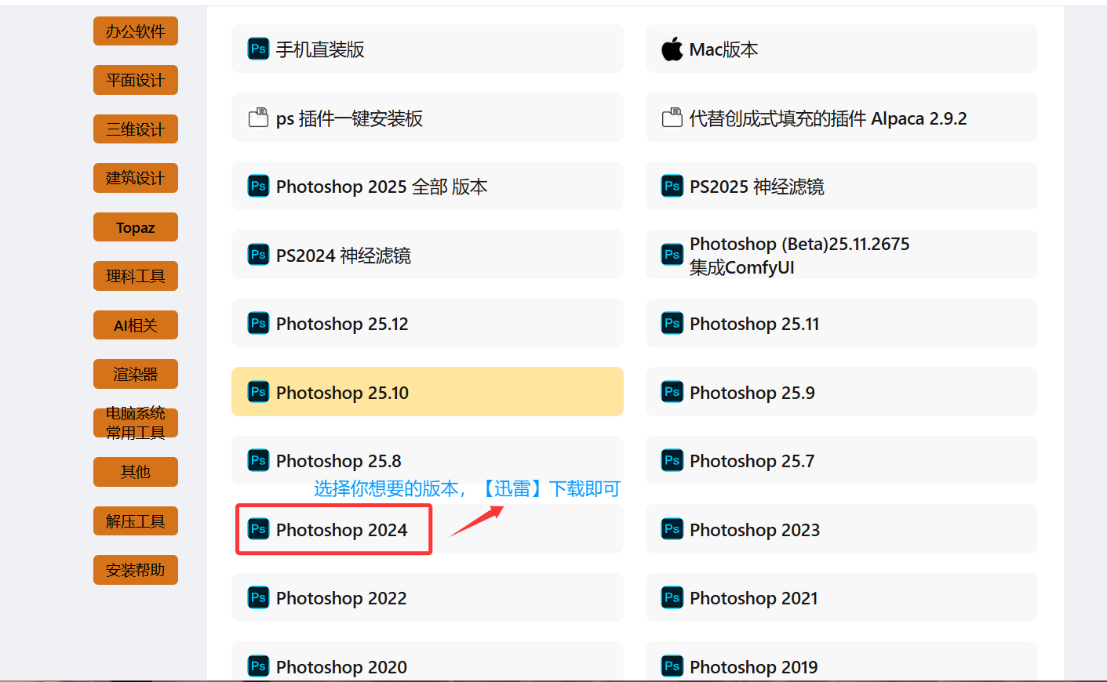This screenshot has width=1107, height=682.
Task: Click the Ps icon beside Photoshop 2020
Action: point(258,666)
